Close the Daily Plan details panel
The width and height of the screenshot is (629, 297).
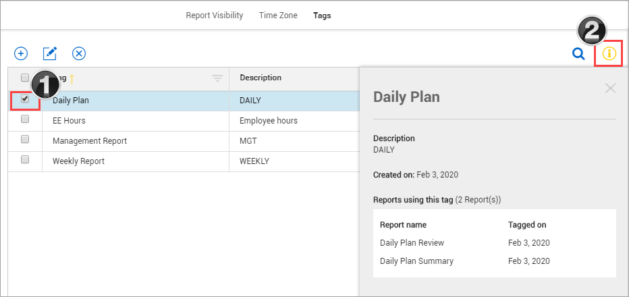tap(610, 88)
